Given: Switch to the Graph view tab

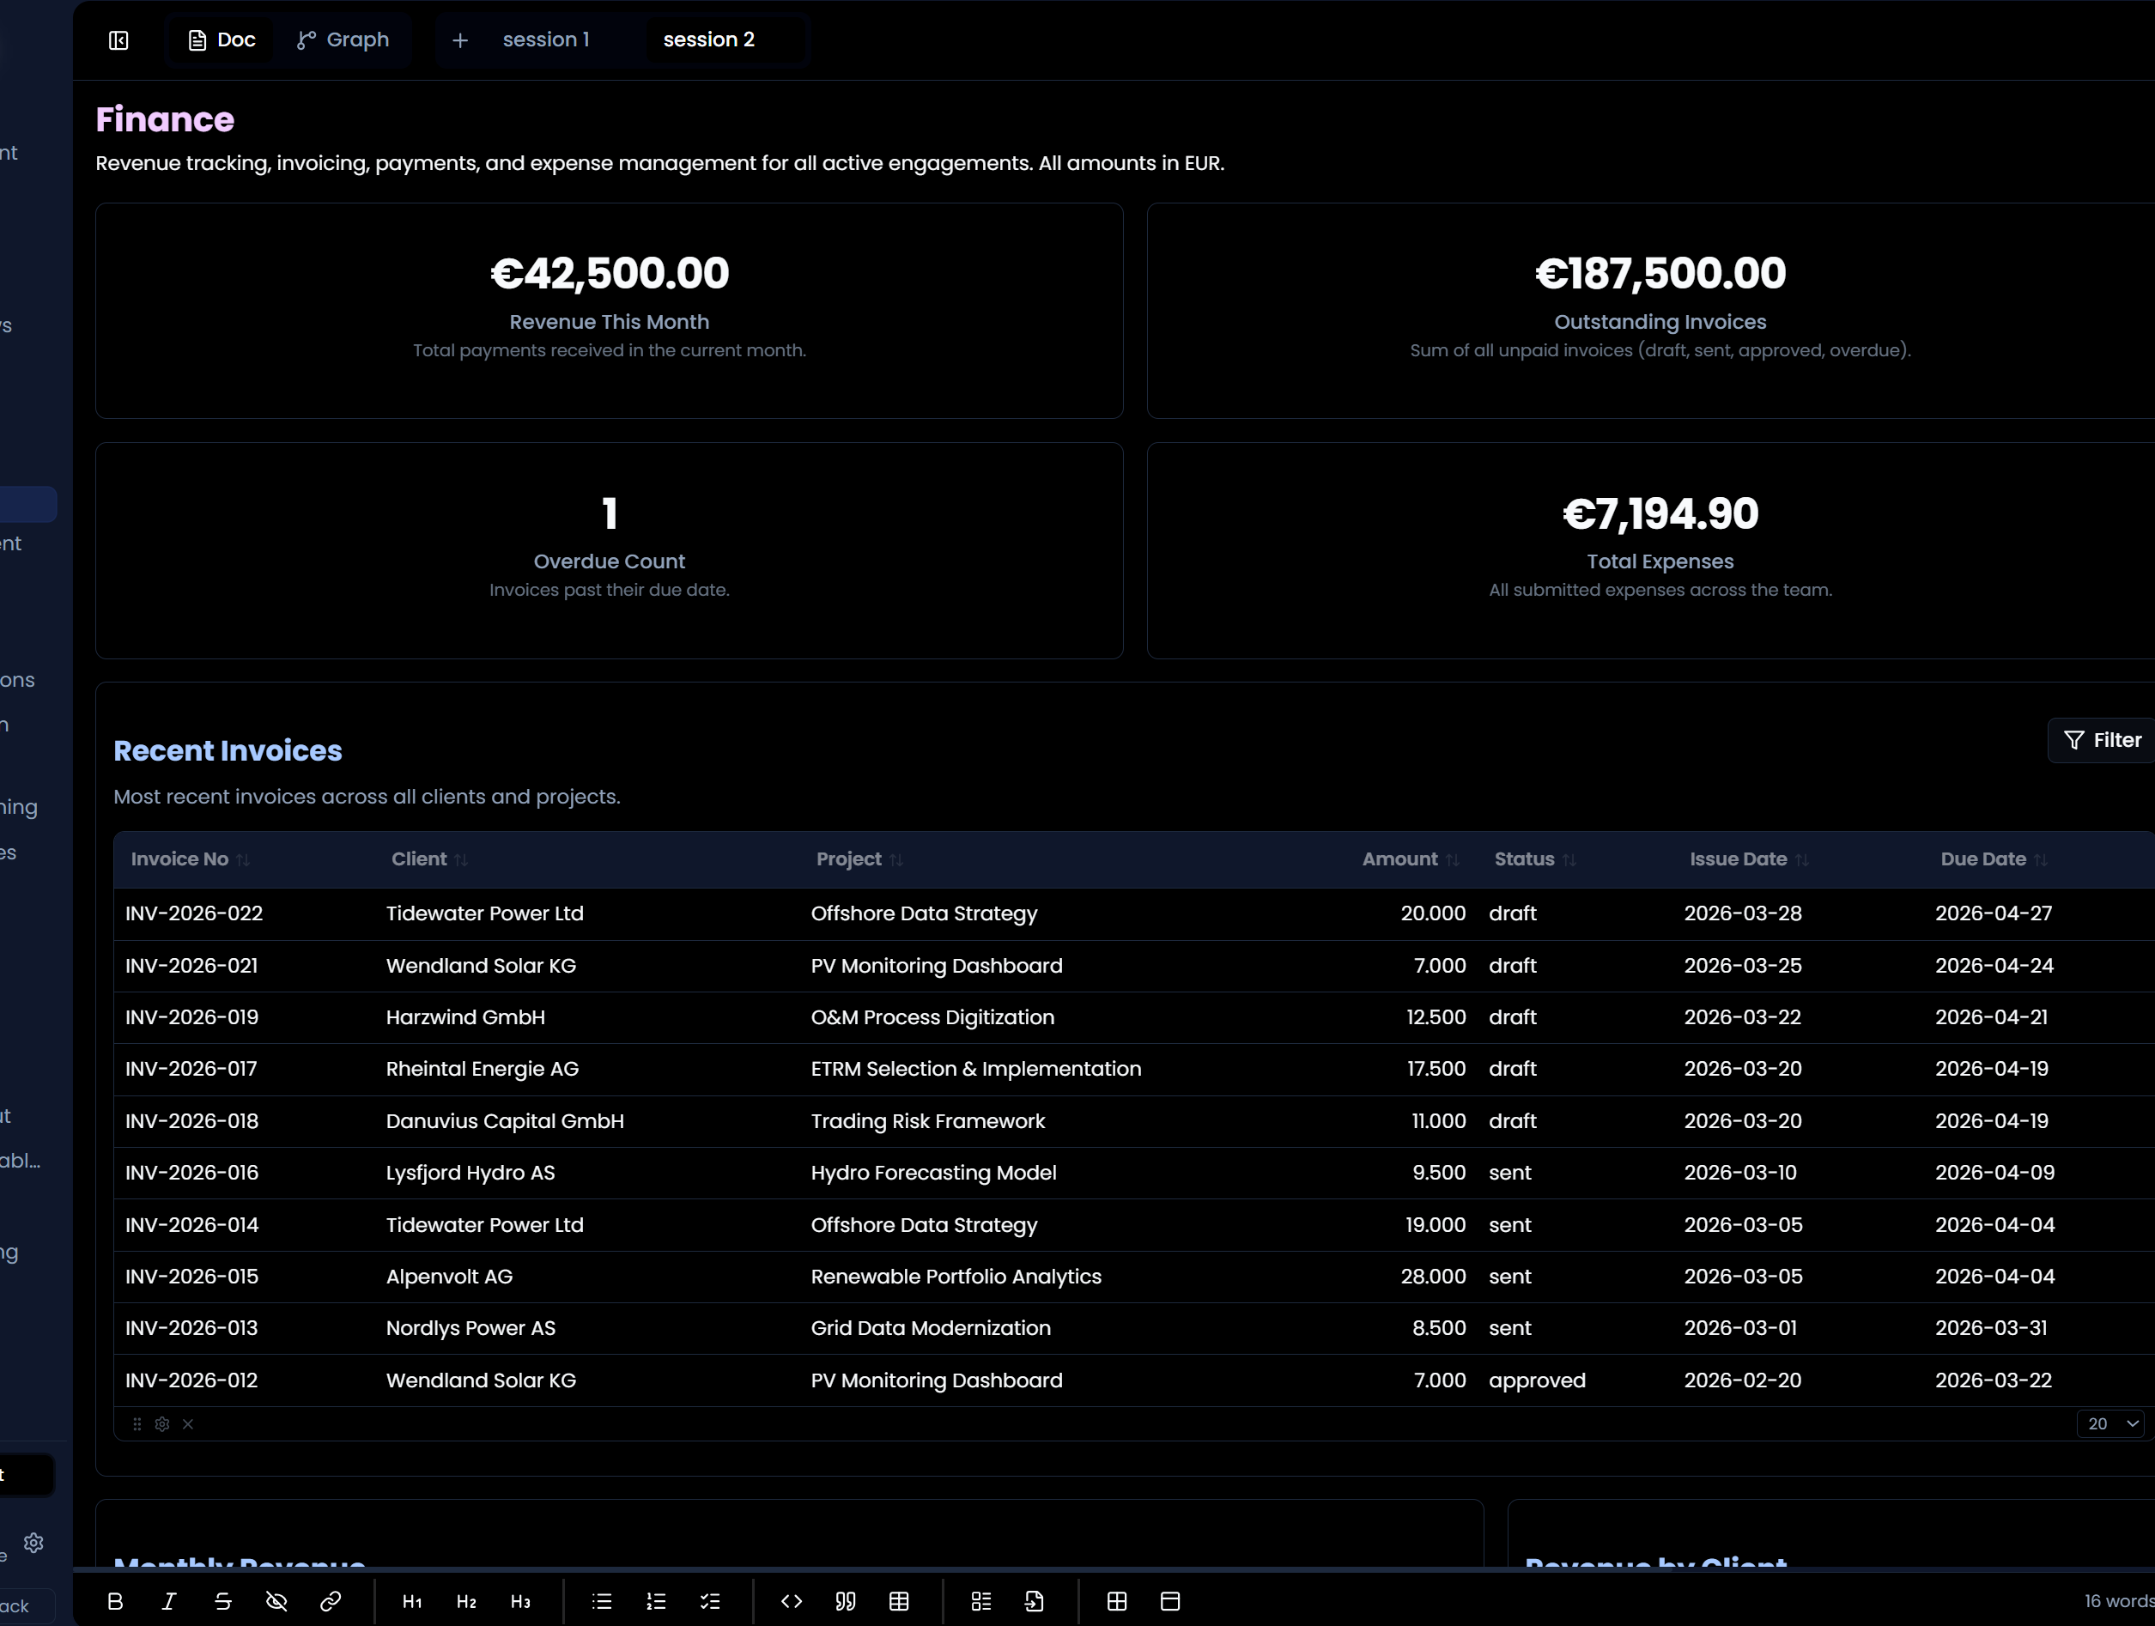Looking at the screenshot, I should [343, 39].
